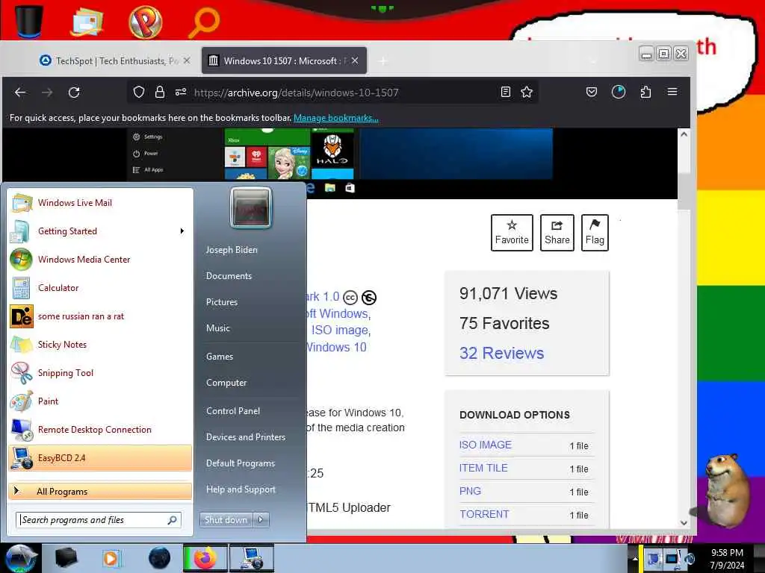Image resolution: width=765 pixels, height=573 pixels.
Task: Open Windows Live Mail from Start menu
Action: coord(101,203)
